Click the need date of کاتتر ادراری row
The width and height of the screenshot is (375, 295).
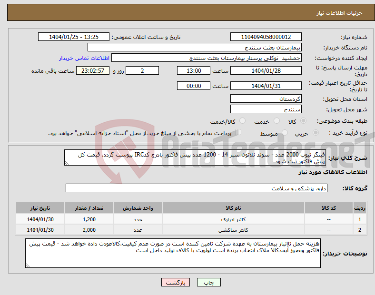point(40,219)
